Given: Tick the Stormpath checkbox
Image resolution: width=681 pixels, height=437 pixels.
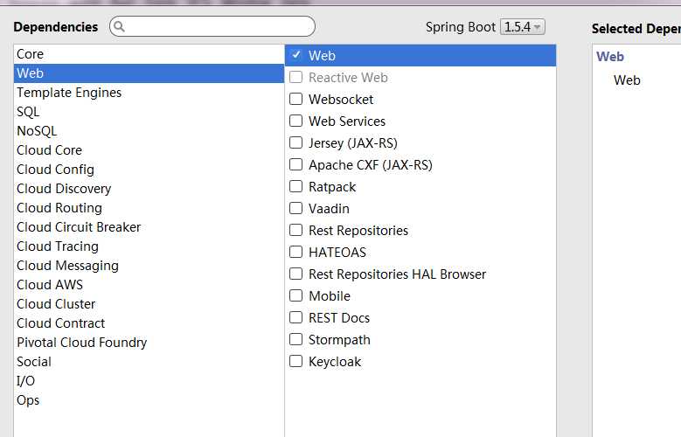Looking at the screenshot, I should coord(295,339).
